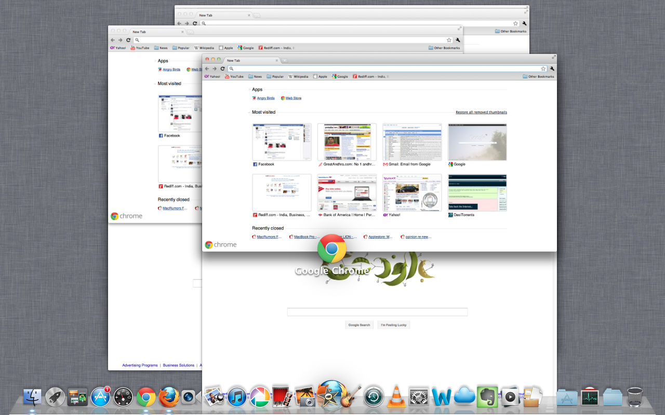Open Launchpad rocket icon in Dock
This screenshot has width=665, height=415.
coord(55,397)
